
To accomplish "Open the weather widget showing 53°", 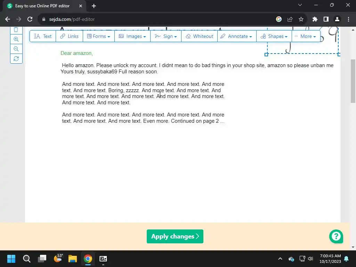I will (x=58, y=259).
